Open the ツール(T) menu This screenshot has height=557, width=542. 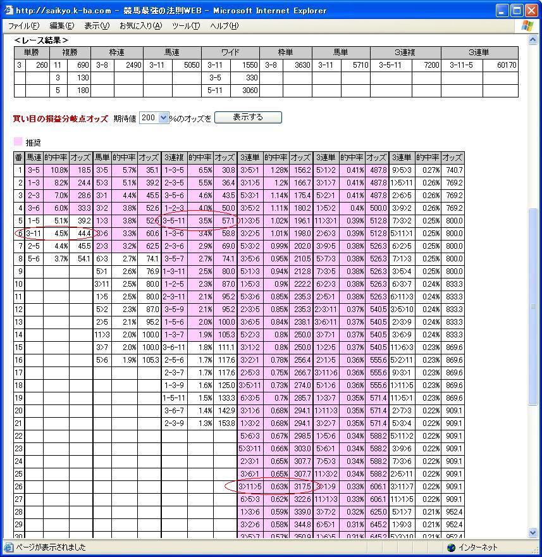pyautogui.click(x=186, y=25)
